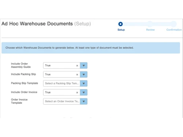Image resolution: width=183 pixels, height=137 pixels.
Task: Clear the Include Packing Slip value
Action: [x=77, y=75]
